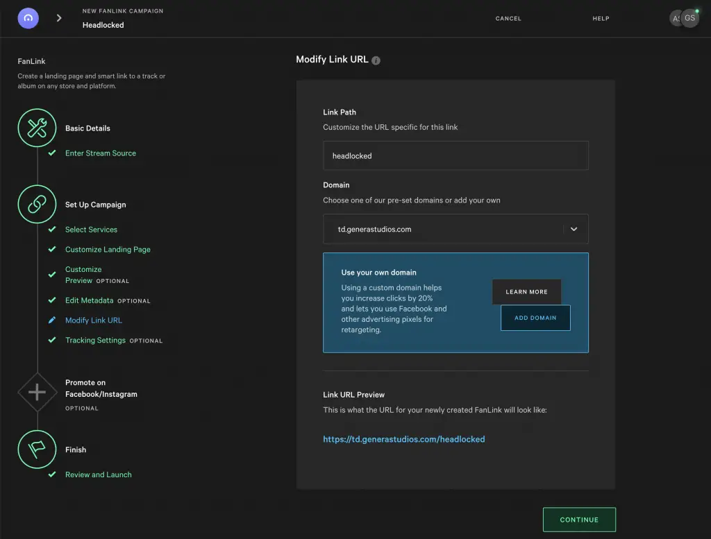711x539 pixels.
Task: Click checkmark next to Tracking Settings
Action: point(52,340)
